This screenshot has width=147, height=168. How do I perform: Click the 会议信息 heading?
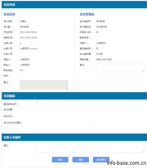coord(9,14)
